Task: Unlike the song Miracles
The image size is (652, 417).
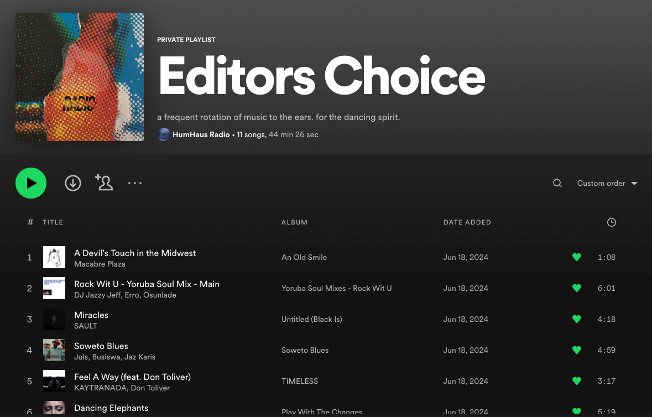Action: (576, 319)
